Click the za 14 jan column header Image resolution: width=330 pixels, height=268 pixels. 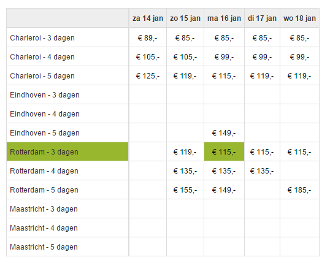point(148,18)
